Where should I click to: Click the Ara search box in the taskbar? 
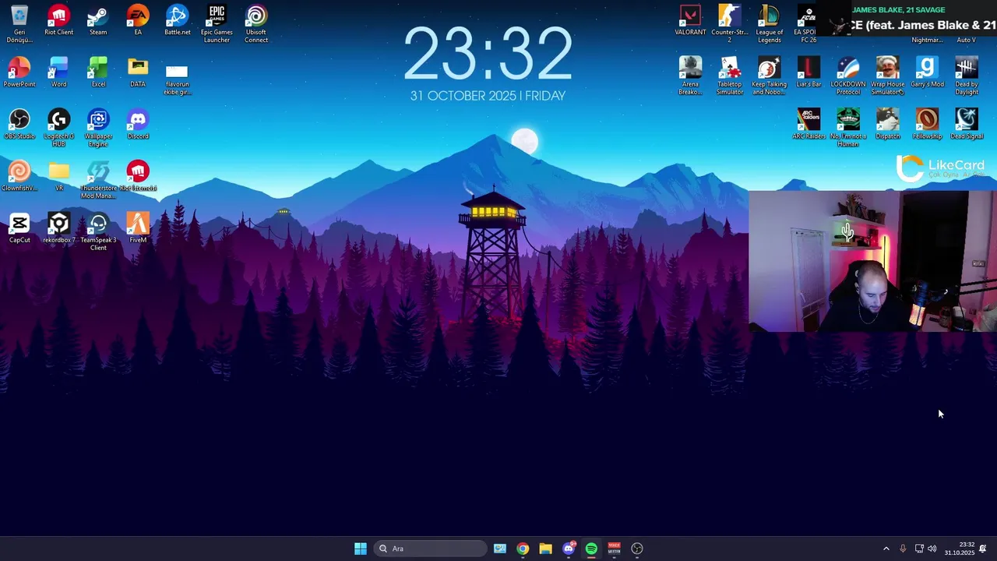(431, 549)
